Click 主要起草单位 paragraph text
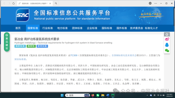Image resolution: width=175 pixels, height=98 pixels. point(87,69)
